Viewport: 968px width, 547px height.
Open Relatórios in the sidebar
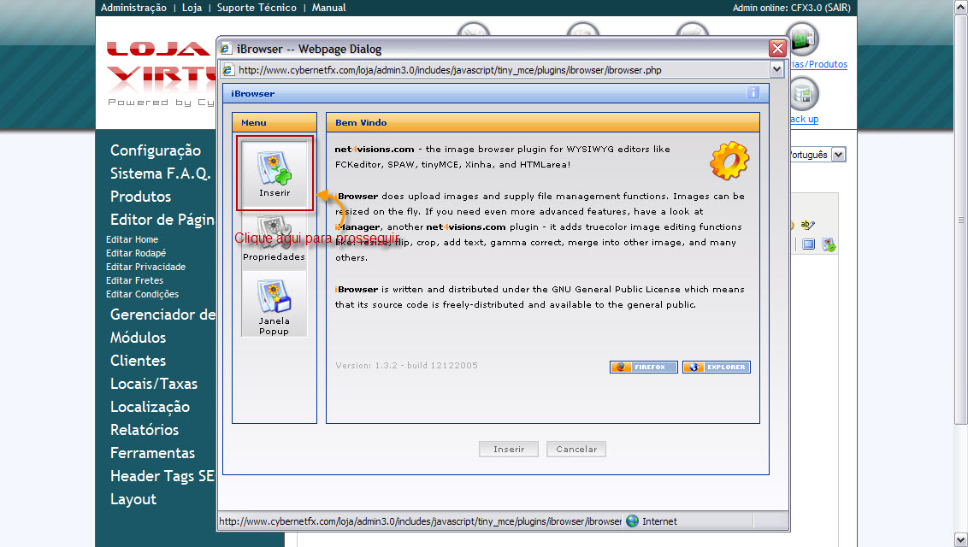pyautogui.click(x=145, y=430)
